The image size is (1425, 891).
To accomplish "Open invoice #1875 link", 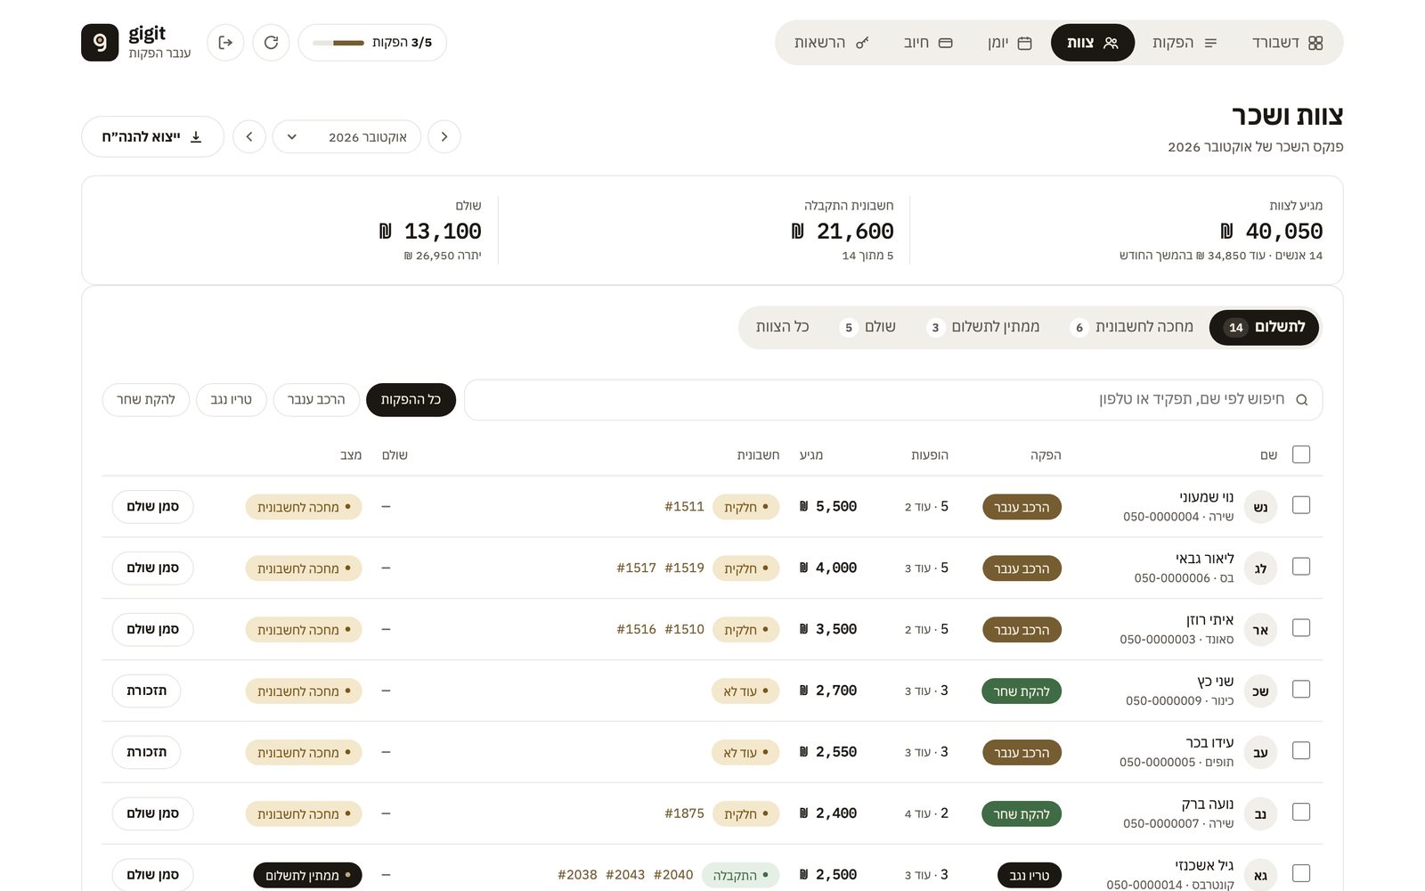I will coord(684,813).
